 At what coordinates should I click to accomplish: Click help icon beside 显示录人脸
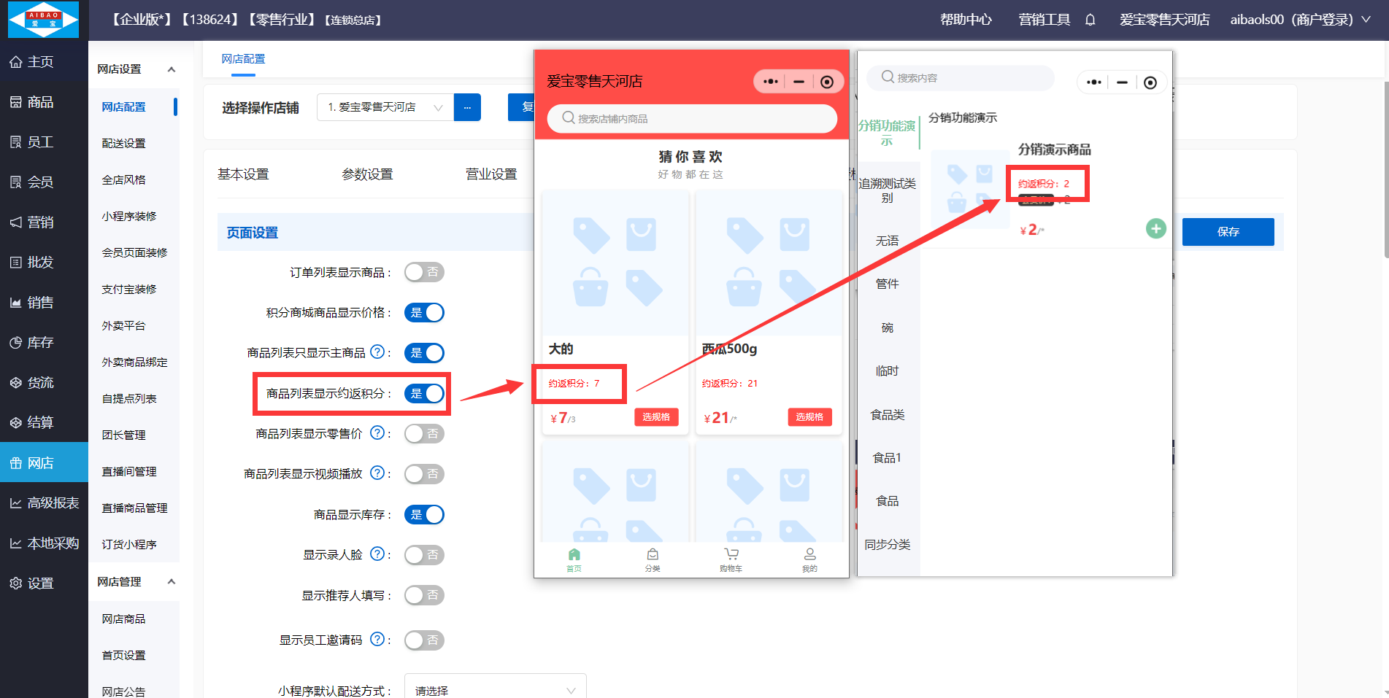tap(377, 554)
